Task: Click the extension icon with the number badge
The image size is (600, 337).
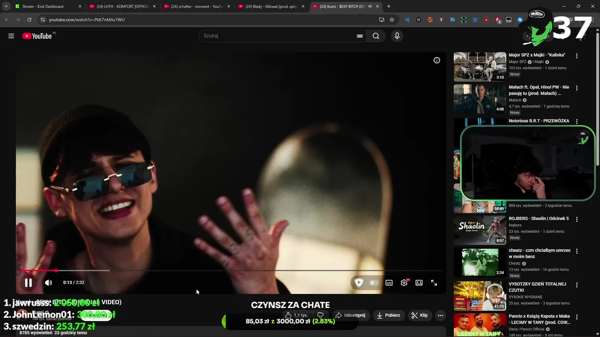Action: [x=498, y=20]
